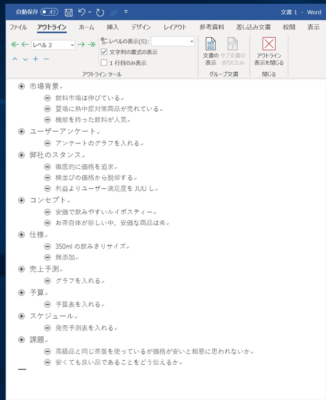This screenshot has height=400, width=326.
Task: Click the Collapse minus icon in ribbon
Action: click(46, 59)
